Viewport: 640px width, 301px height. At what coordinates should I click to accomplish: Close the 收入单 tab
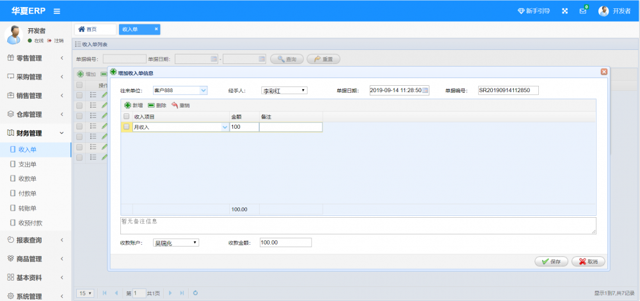click(x=156, y=29)
